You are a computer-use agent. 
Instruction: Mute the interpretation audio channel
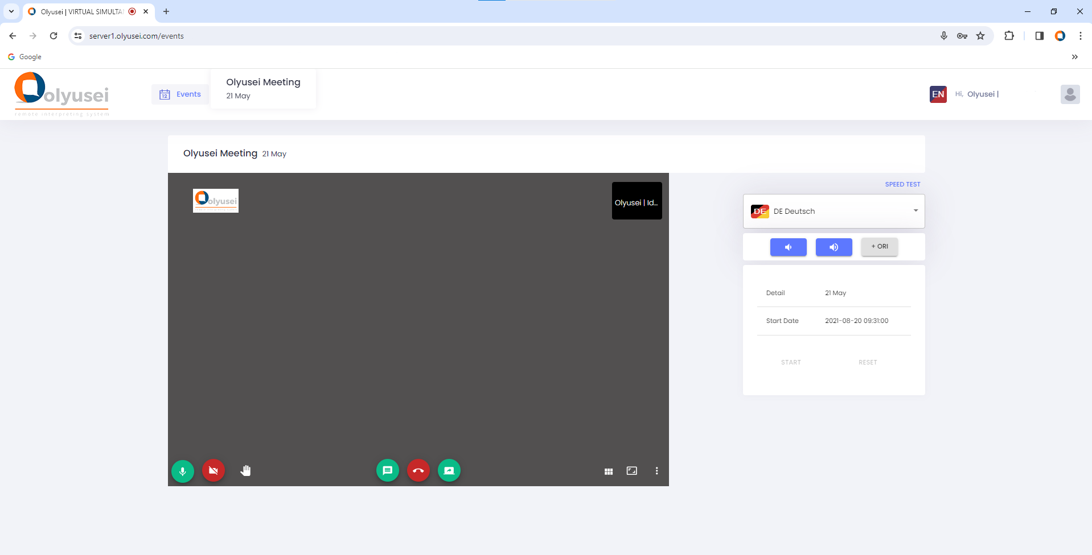(x=788, y=247)
